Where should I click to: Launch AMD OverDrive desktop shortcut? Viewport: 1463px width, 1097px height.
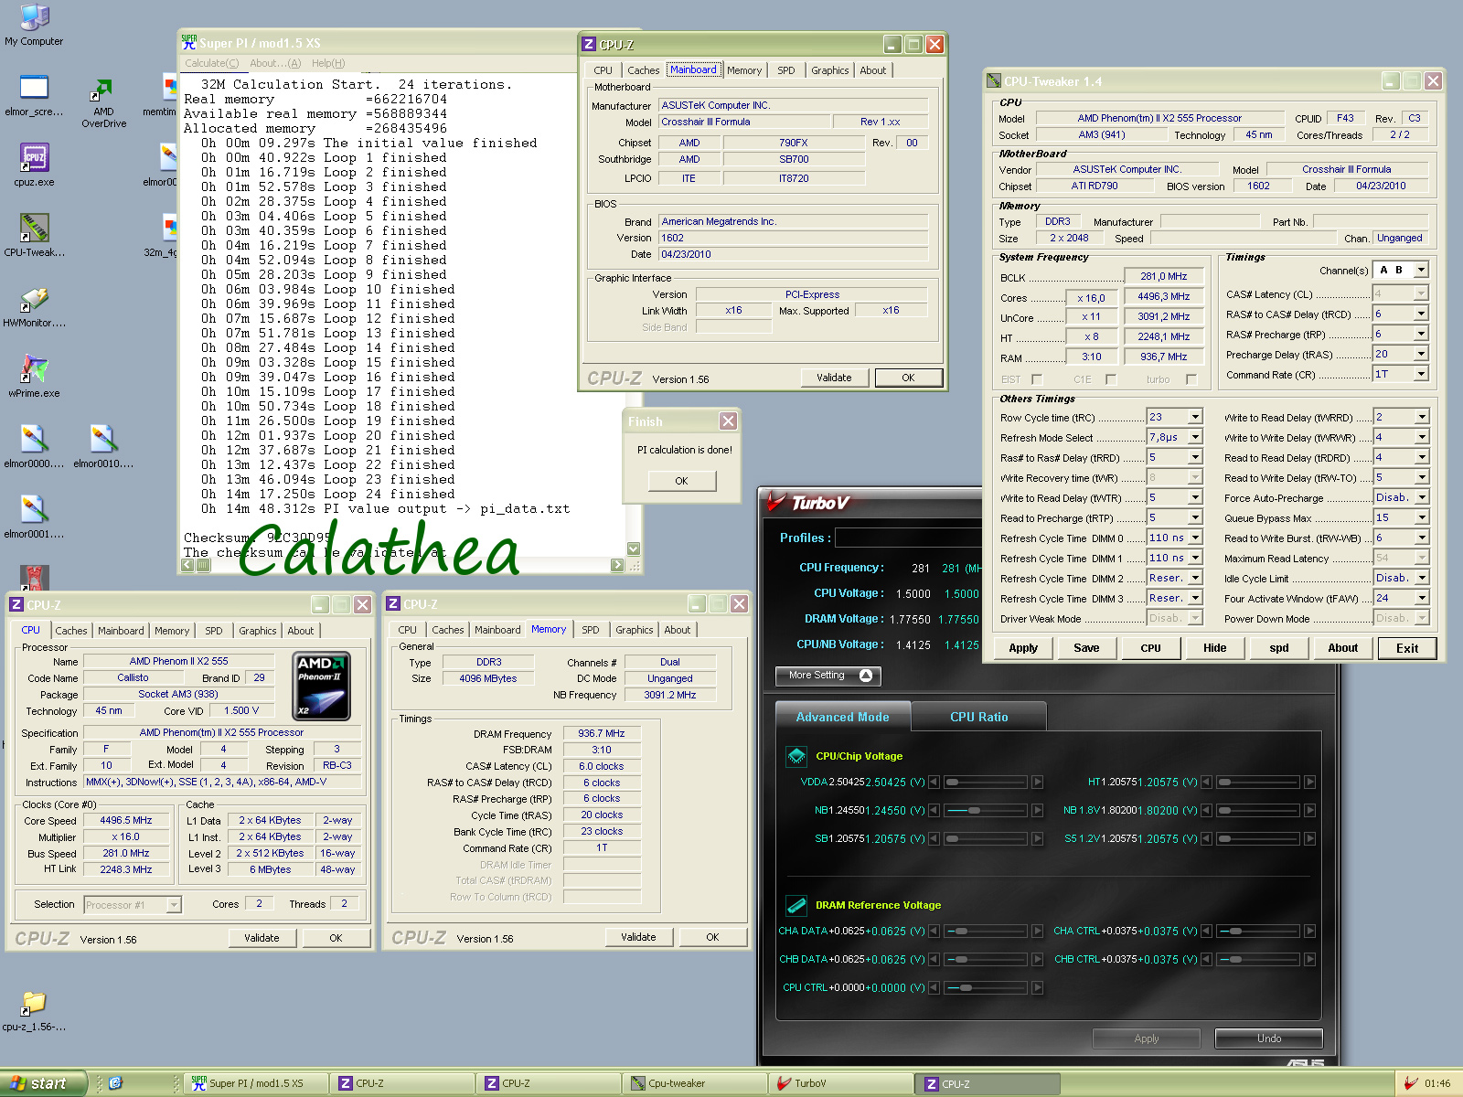click(103, 91)
